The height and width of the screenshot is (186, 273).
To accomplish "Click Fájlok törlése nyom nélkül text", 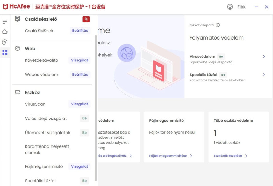I will point(172,132).
